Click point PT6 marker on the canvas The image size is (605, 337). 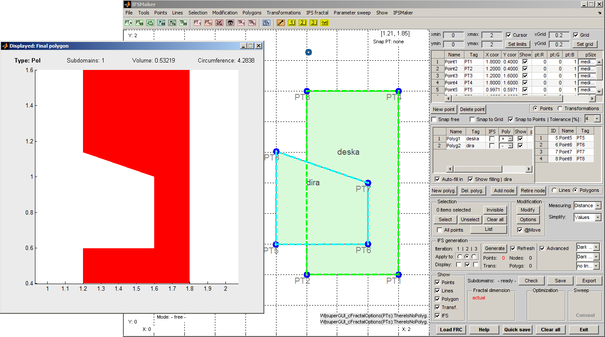click(x=368, y=244)
